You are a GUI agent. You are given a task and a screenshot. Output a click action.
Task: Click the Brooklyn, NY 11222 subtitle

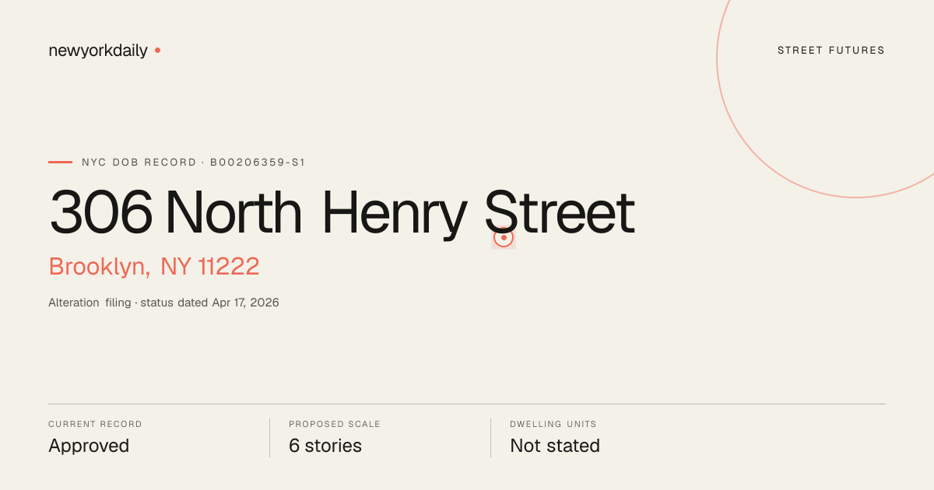(x=154, y=267)
